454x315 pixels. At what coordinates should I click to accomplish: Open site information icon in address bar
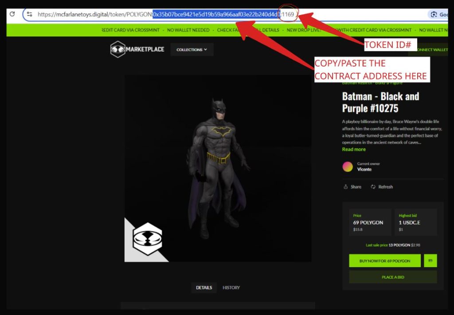(29, 14)
